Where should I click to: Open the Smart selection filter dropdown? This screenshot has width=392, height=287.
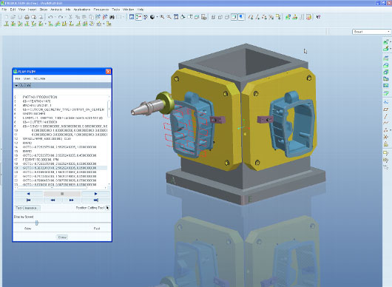(371, 32)
